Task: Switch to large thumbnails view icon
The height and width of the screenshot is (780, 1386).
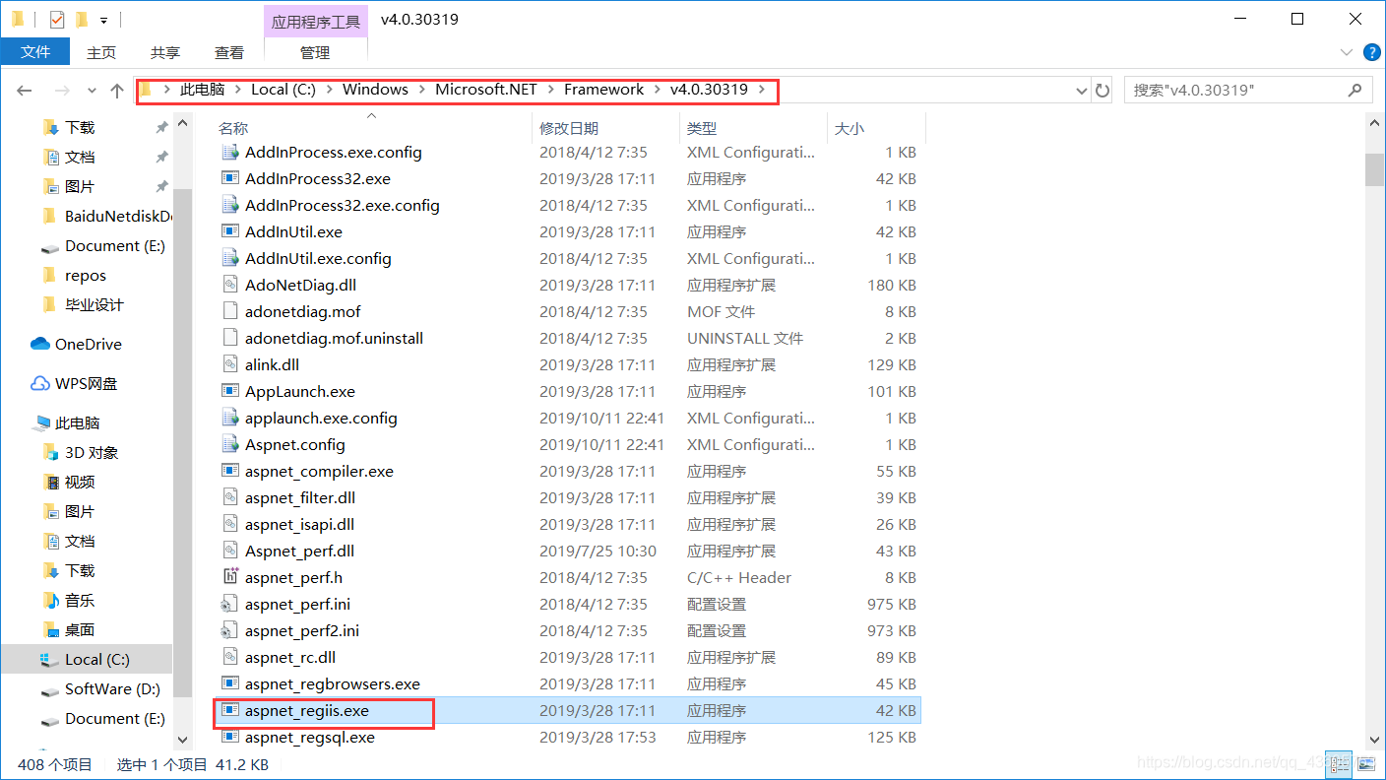Action: [1364, 763]
